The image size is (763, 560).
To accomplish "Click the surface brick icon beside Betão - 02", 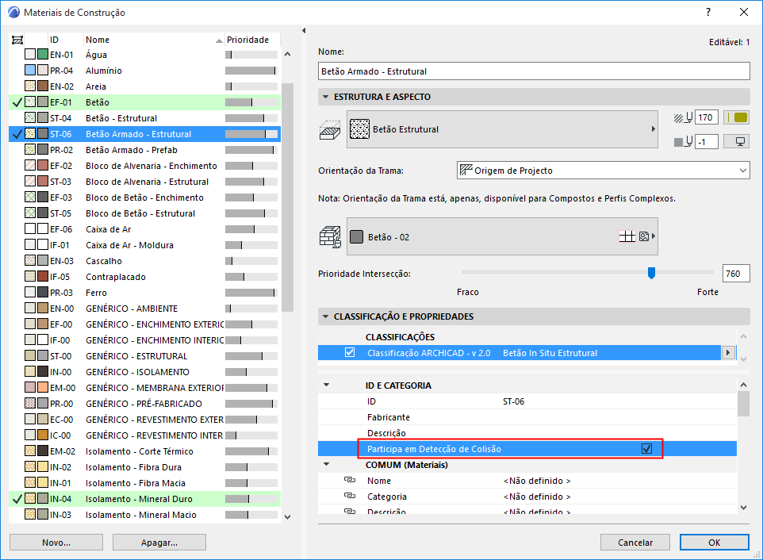I will 329,237.
